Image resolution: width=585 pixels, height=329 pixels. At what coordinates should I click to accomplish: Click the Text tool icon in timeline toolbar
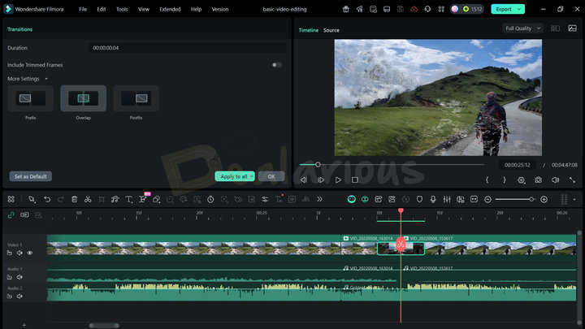128,199
